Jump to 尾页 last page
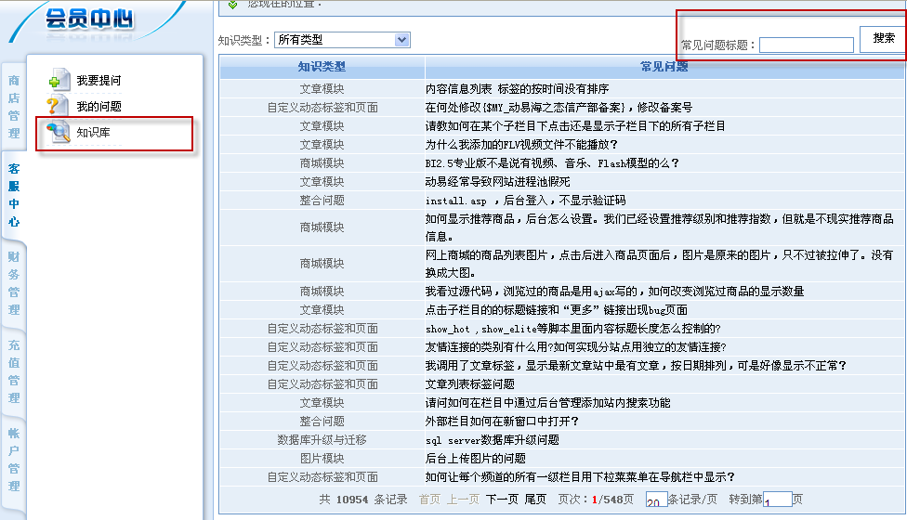 (535, 499)
